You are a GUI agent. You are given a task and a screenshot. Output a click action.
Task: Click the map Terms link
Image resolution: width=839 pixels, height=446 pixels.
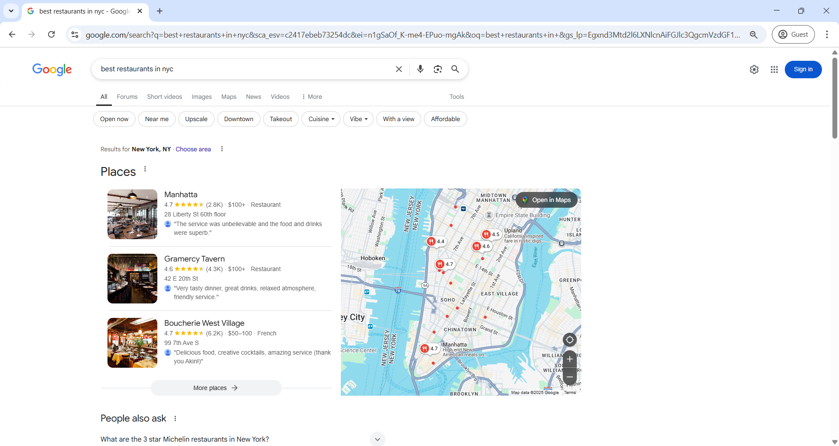(x=570, y=393)
